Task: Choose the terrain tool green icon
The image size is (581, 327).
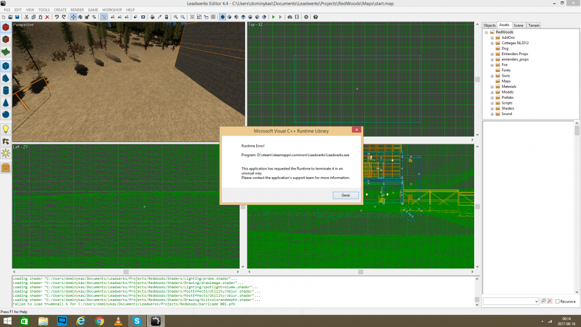Action: pyautogui.click(x=6, y=52)
